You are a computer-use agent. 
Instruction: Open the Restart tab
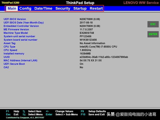[96, 8]
